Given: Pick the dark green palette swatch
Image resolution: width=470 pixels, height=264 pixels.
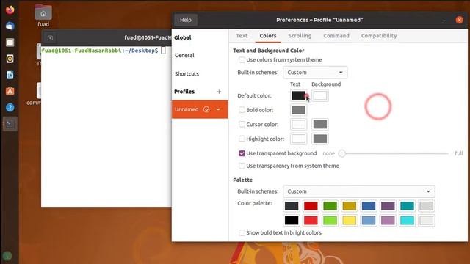Looking at the screenshot, I should (x=330, y=206).
